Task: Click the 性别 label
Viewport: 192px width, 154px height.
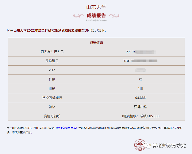Action: (x=52, y=79)
